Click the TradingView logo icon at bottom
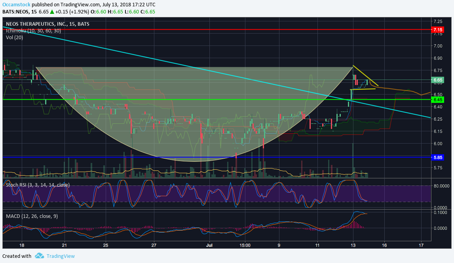 pyautogui.click(x=39, y=256)
